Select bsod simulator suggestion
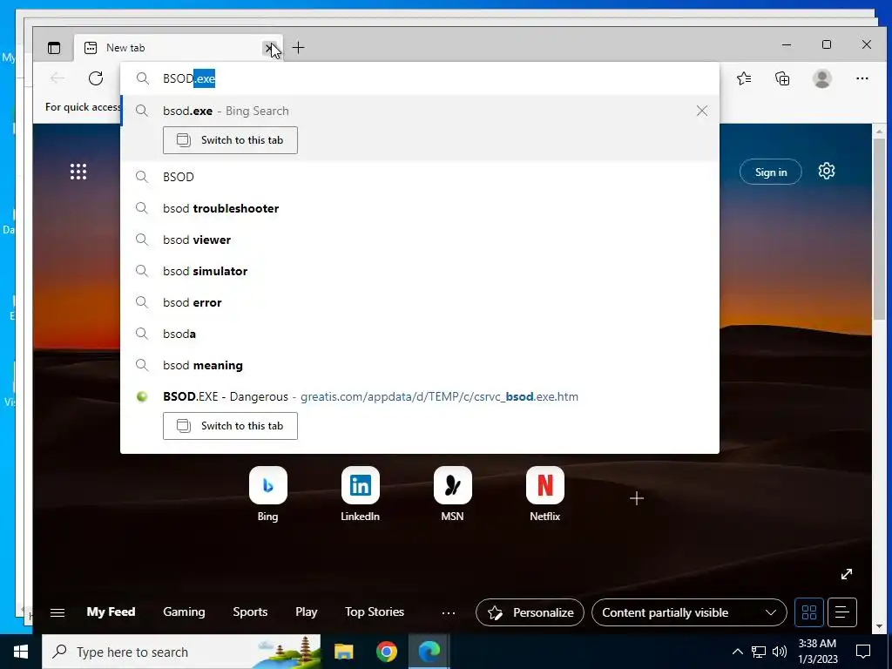 pyautogui.click(x=420, y=271)
